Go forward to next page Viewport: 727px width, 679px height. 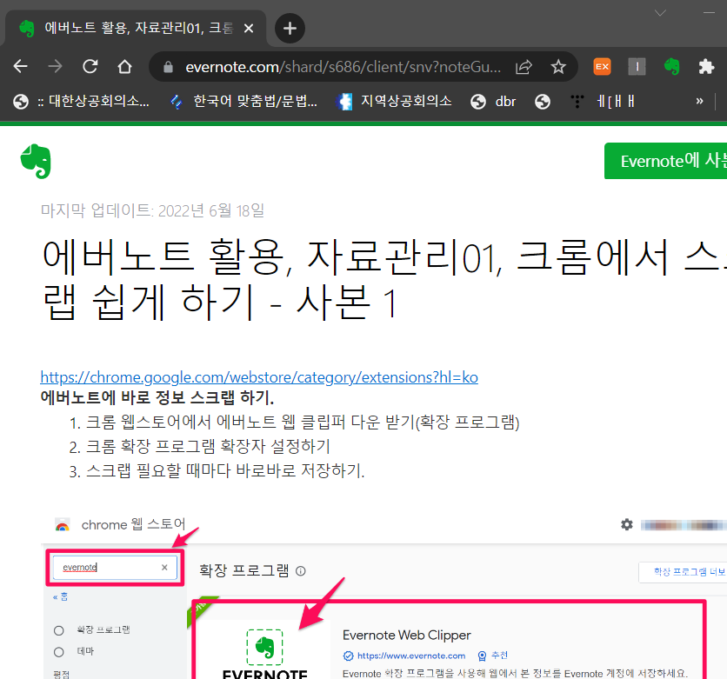click(55, 67)
